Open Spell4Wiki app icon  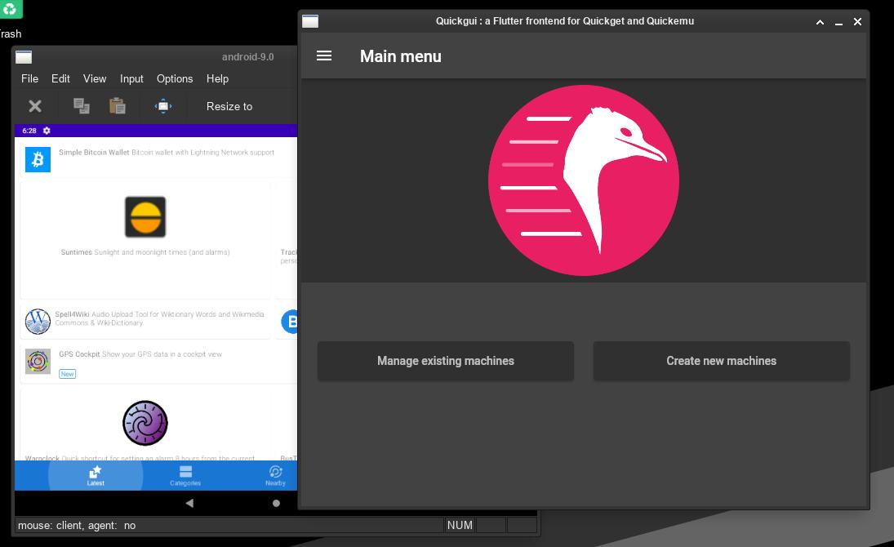tap(38, 321)
